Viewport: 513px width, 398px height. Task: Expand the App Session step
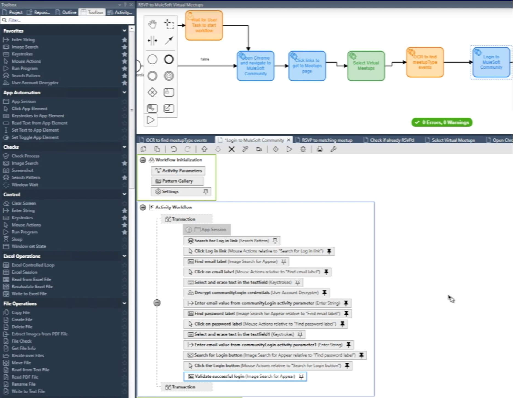189,230
